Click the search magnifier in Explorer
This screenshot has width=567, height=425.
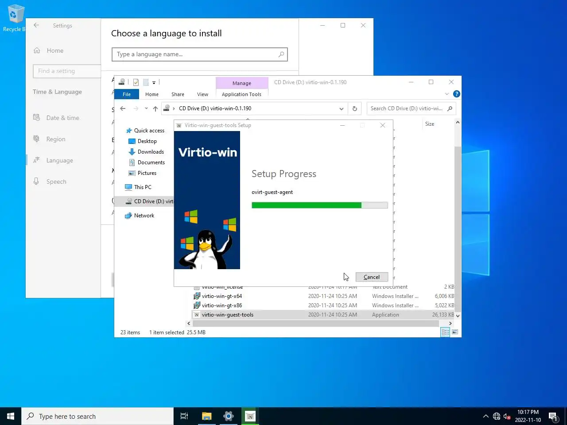[450, 108]
